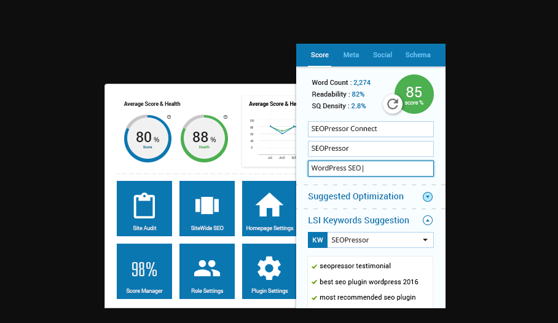Expand the Suggested Optimization section
The height and width of the screenshot is (323, 558).
point(428,197)
